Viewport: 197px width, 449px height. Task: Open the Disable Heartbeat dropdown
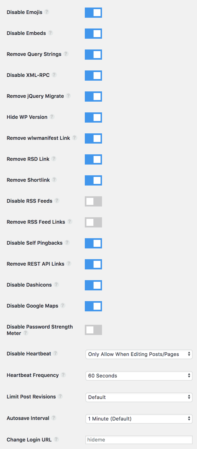click(138, 354)
